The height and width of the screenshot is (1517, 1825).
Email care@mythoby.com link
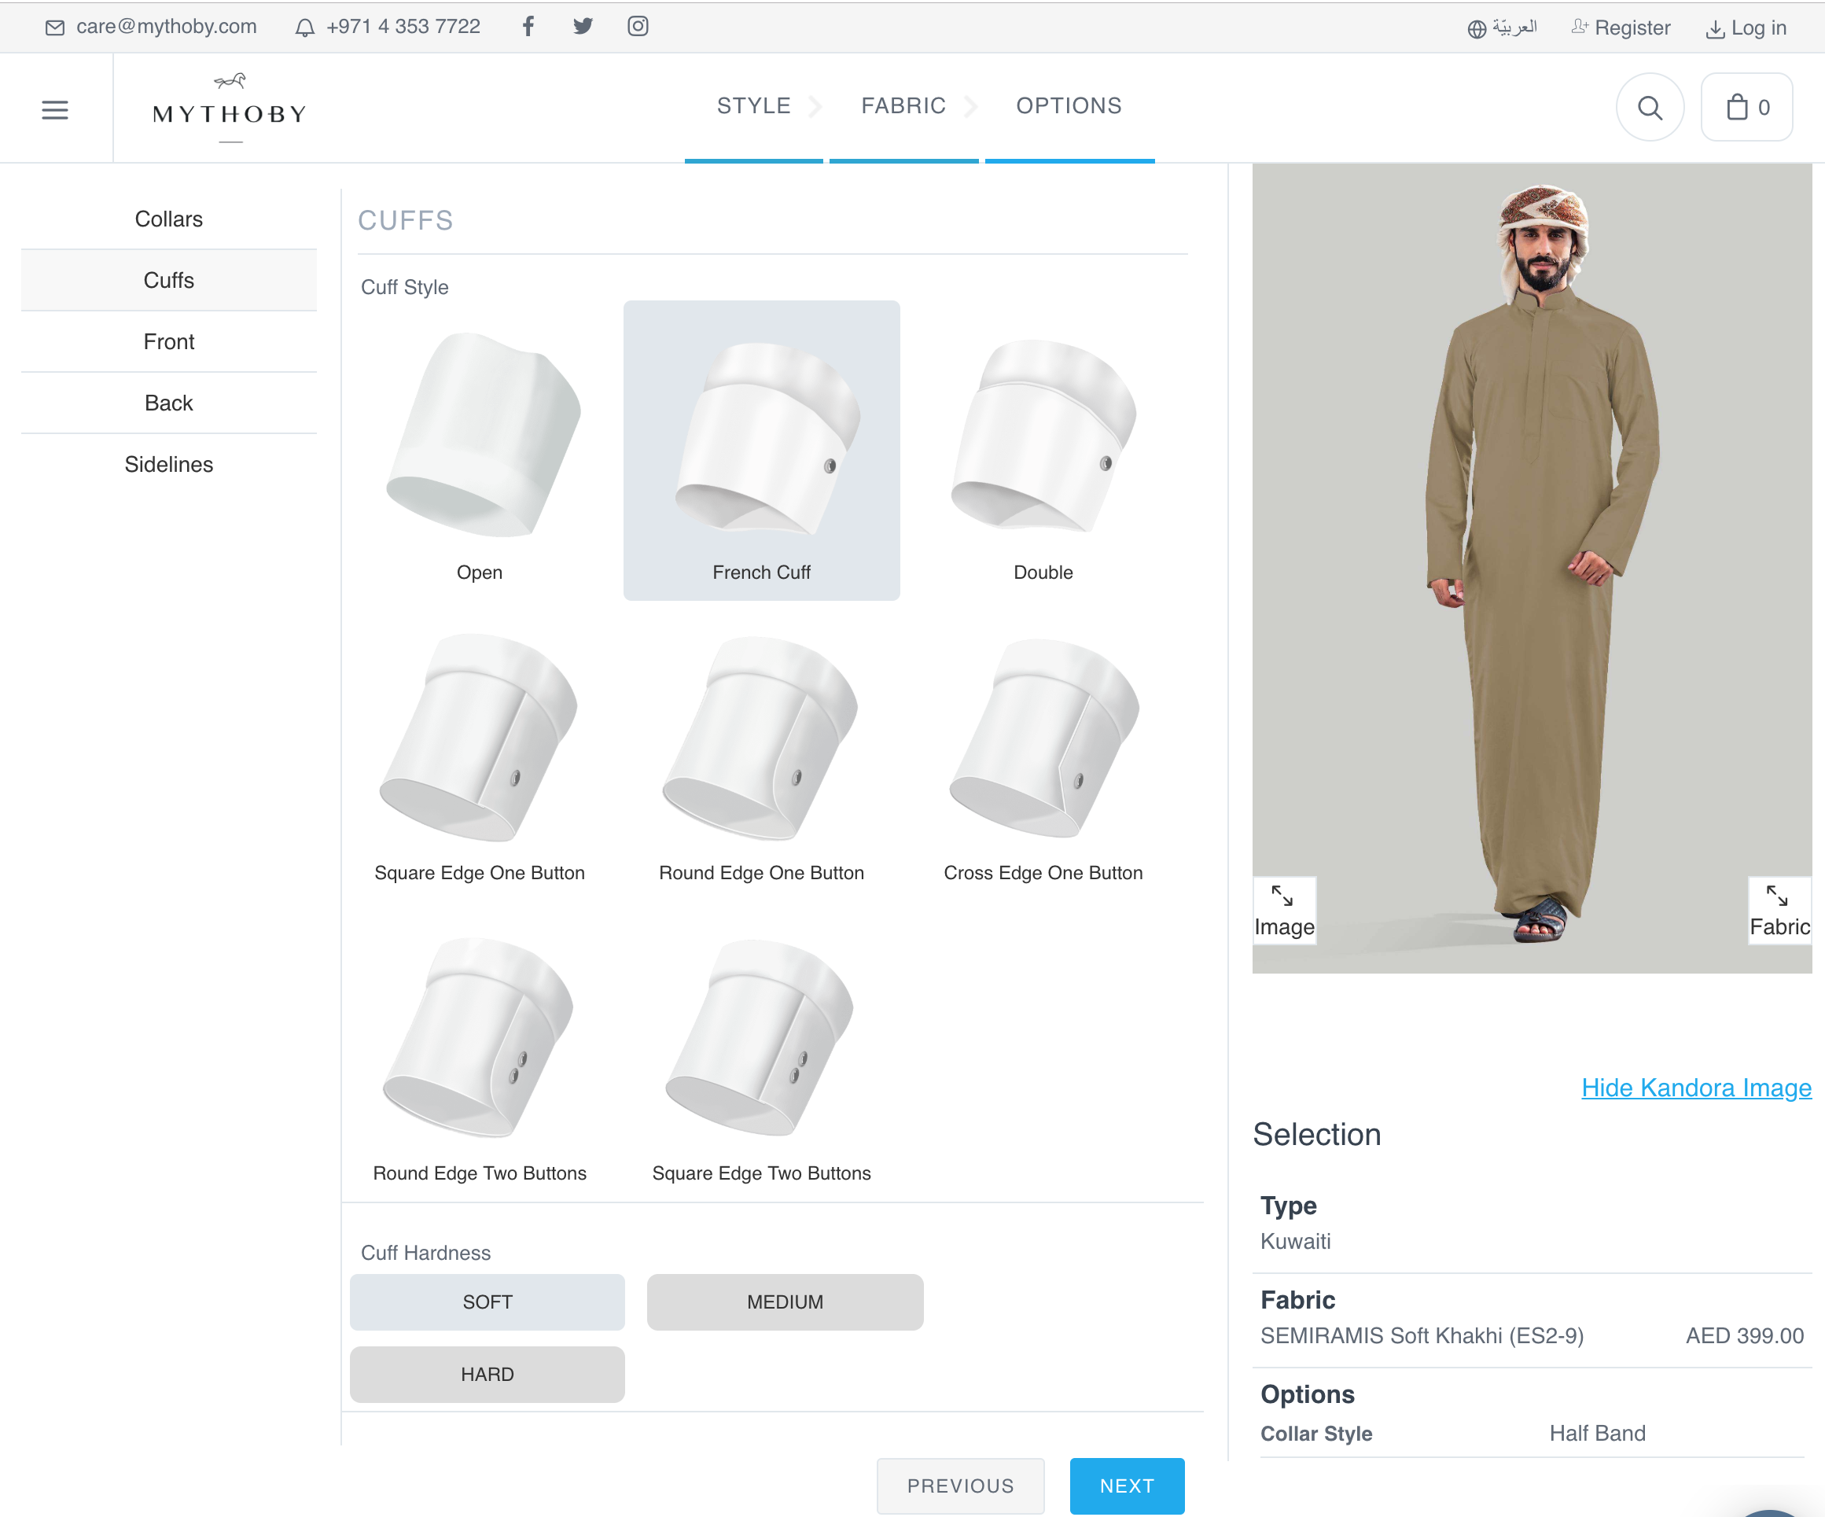click(151, 26)
